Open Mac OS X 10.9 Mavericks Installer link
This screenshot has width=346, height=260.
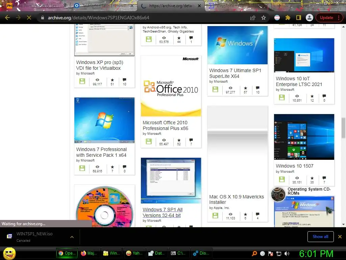click(236, 199)
